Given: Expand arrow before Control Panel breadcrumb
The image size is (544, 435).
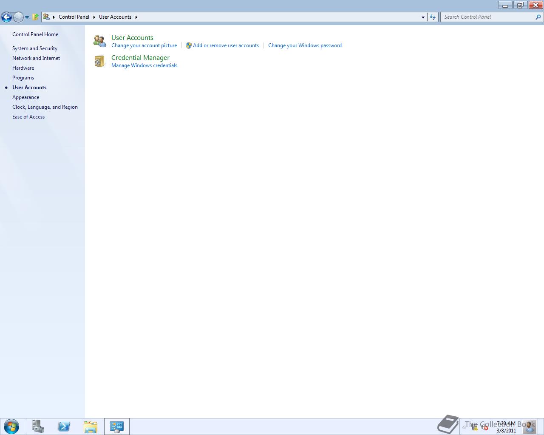Looking at the screenshot, I should click(x=54, y=17).
